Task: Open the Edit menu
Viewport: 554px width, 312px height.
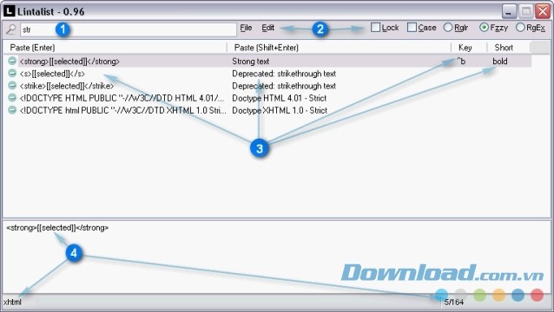Action: click(x=267, y=28)
